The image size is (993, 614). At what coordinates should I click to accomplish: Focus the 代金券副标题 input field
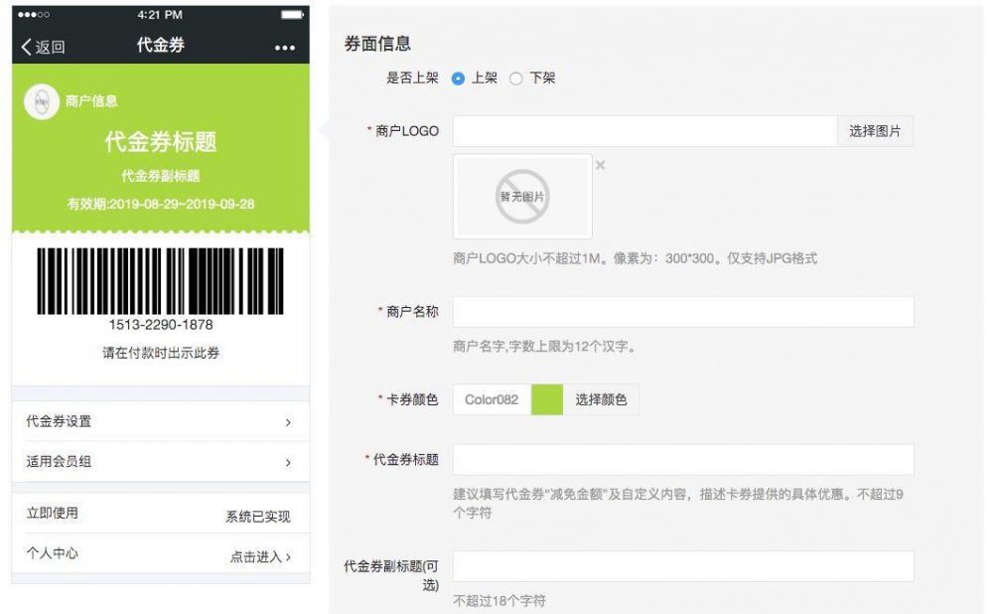click(682, 566)
